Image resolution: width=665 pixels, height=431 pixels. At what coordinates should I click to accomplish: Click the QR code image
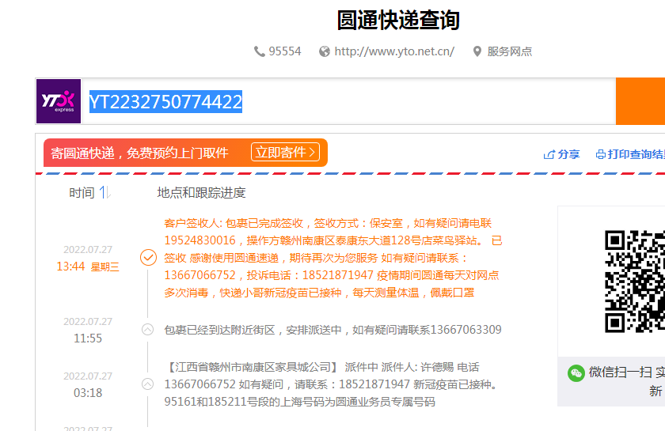point(635,281)
